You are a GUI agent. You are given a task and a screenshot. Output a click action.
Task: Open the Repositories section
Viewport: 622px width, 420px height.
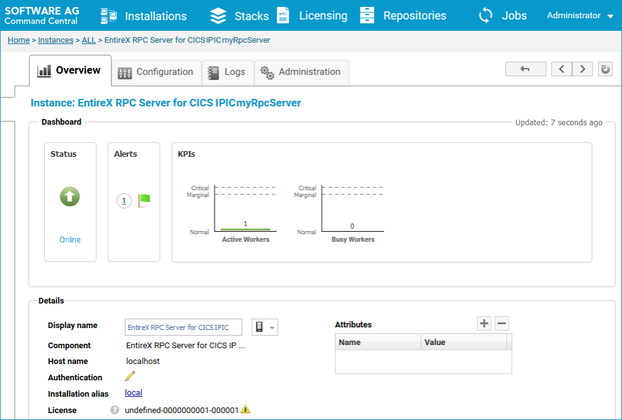click(415, 16)
